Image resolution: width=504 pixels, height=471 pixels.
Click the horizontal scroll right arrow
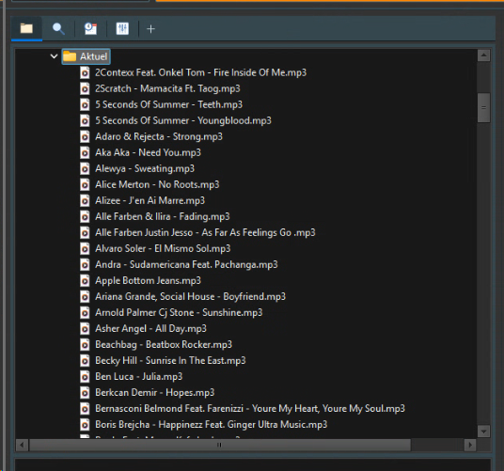pyautogui.click(x=470, y=445)
